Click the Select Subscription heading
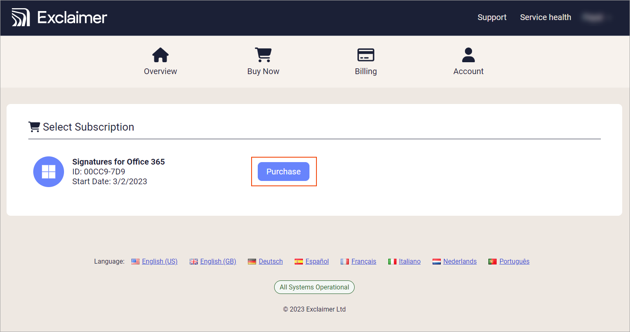The image size is (630, 332). click(88, 127)
